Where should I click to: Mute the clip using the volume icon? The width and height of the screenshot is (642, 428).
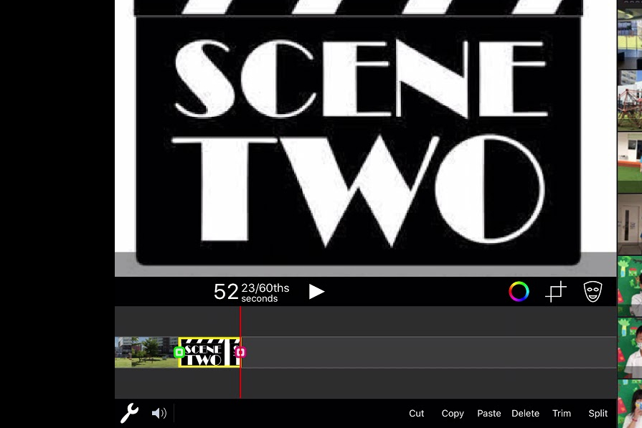pyautogui.click(x=159, y=413)
